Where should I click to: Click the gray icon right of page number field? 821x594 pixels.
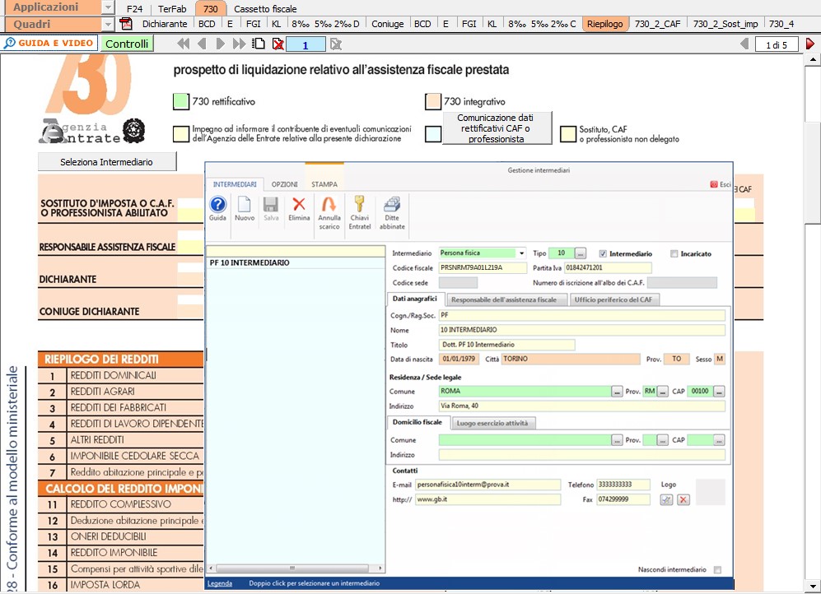[336, 44]
